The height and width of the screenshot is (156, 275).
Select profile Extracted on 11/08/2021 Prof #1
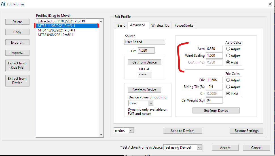tap(67, 21)
